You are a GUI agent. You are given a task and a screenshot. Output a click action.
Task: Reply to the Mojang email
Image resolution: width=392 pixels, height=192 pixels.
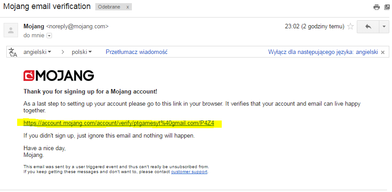pos(368,27)
